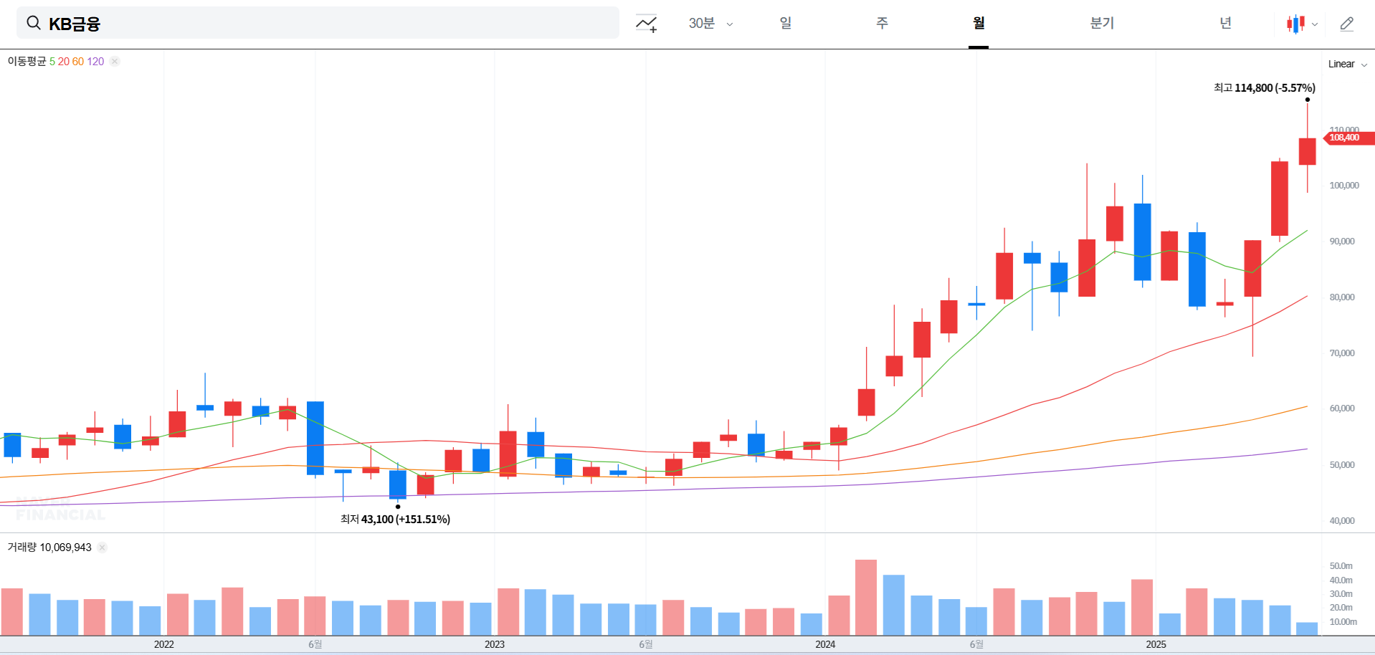The height and width of the screenshot is (655, 1375).
Task: Switch to the 일 daily tab
Action: 786,23
